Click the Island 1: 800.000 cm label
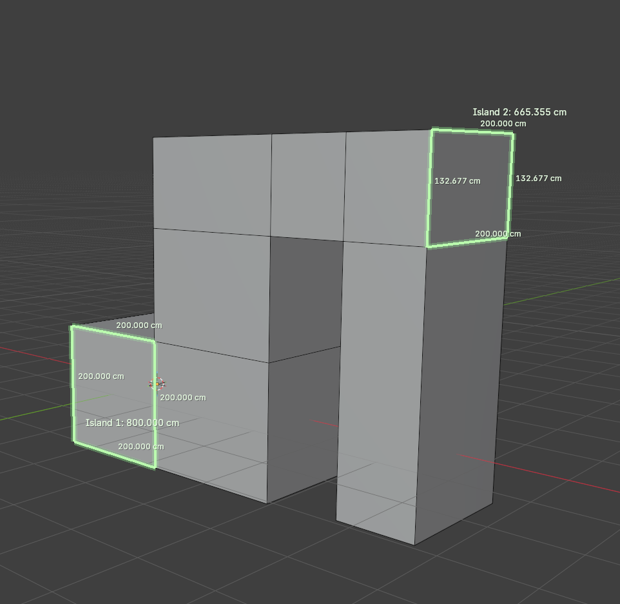Image resolution: width=620 pixels, height=604 pixels. click(x=132, y=423)
